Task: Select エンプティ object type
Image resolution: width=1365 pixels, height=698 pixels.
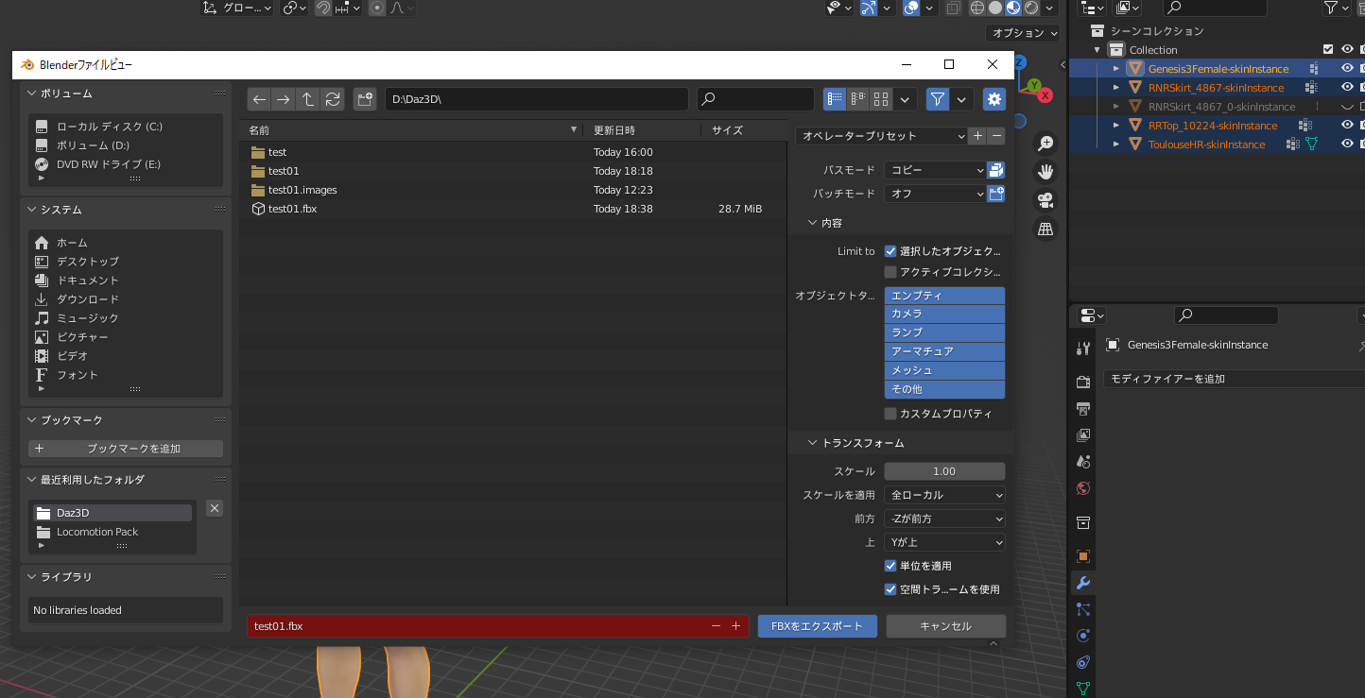Action: (944, 296)
